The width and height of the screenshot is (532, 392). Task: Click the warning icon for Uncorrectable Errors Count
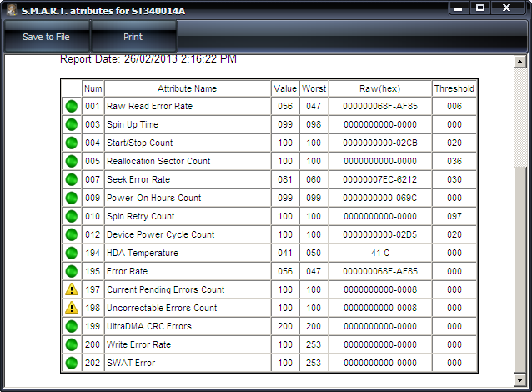(72, 308)
